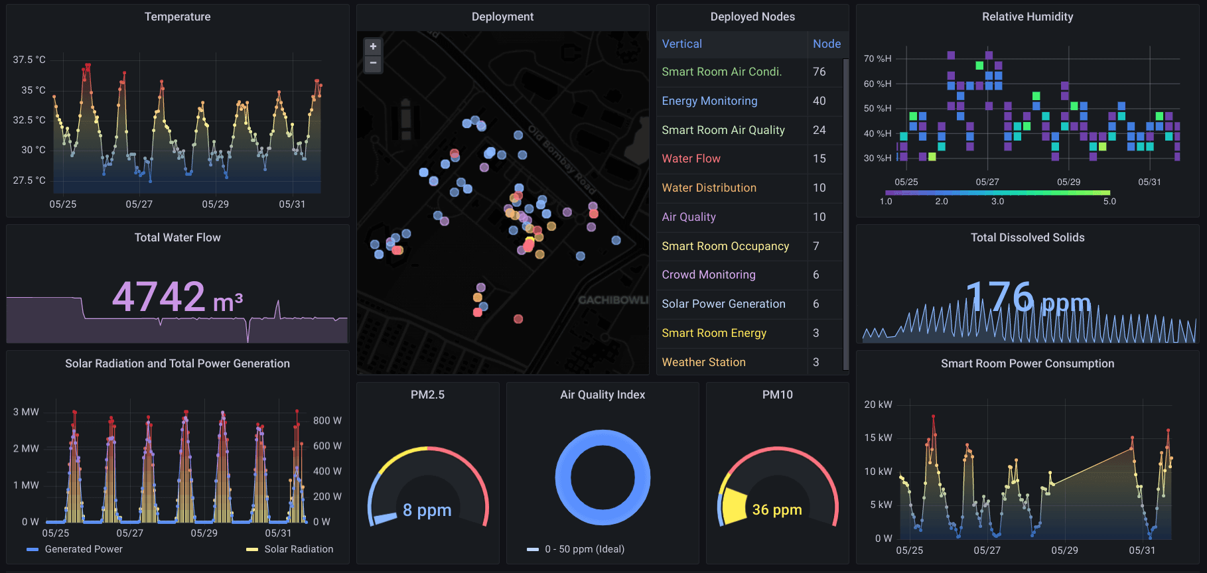Image resolution: width=1207 pixels, height=573 pixels.
Task: Open the Total Water Flow panel menu
Action: click(178, 237)
